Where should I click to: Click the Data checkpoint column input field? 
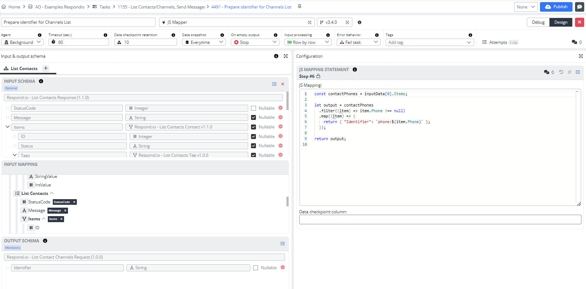(440, 220)
